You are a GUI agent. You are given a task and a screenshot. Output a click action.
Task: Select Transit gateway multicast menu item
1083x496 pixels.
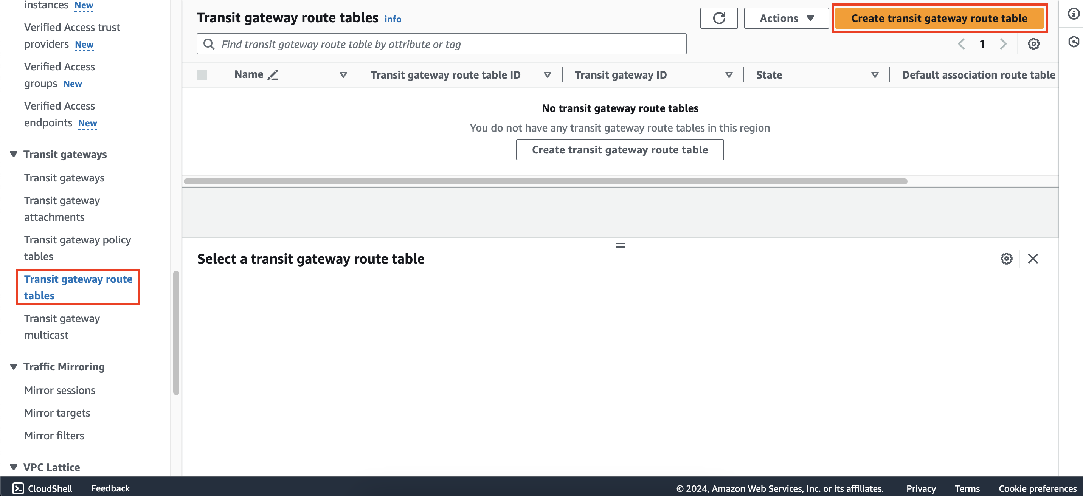point(62,326)
